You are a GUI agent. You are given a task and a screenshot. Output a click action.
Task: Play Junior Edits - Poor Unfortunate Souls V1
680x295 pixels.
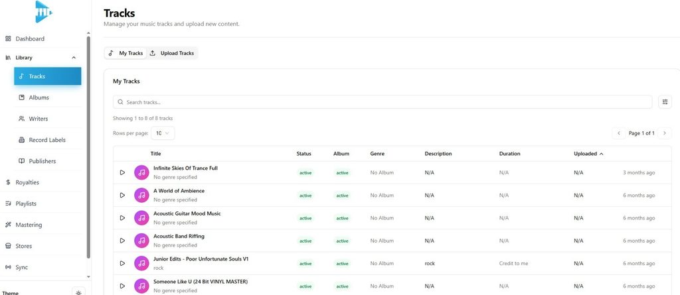pos(123,263)
